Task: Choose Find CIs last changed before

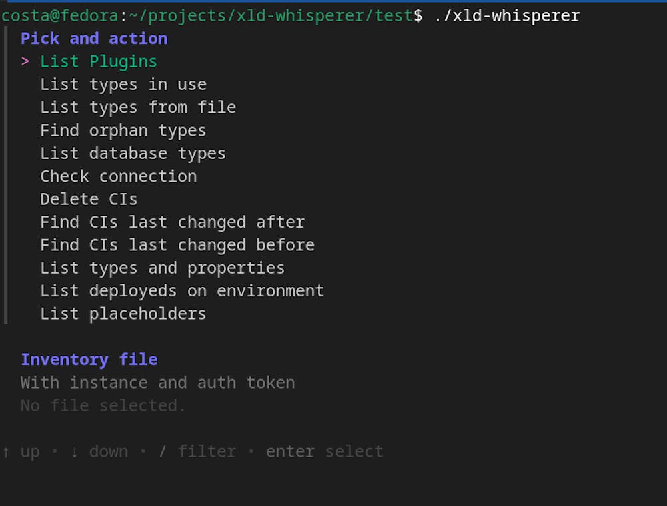Action: click(x=177, y=244)
